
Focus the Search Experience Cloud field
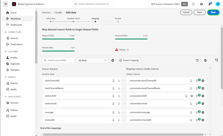coord(93,4)
